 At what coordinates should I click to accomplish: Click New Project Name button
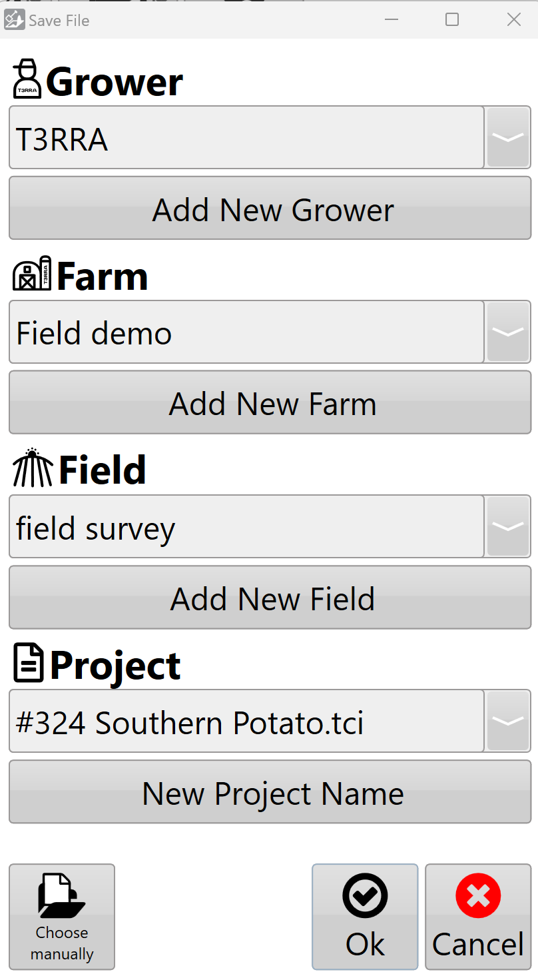(x=270, y=792)
